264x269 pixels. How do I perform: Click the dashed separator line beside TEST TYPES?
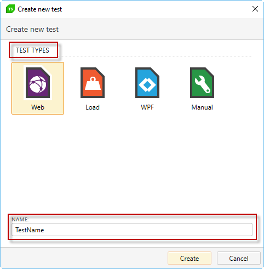coord(155,56)
